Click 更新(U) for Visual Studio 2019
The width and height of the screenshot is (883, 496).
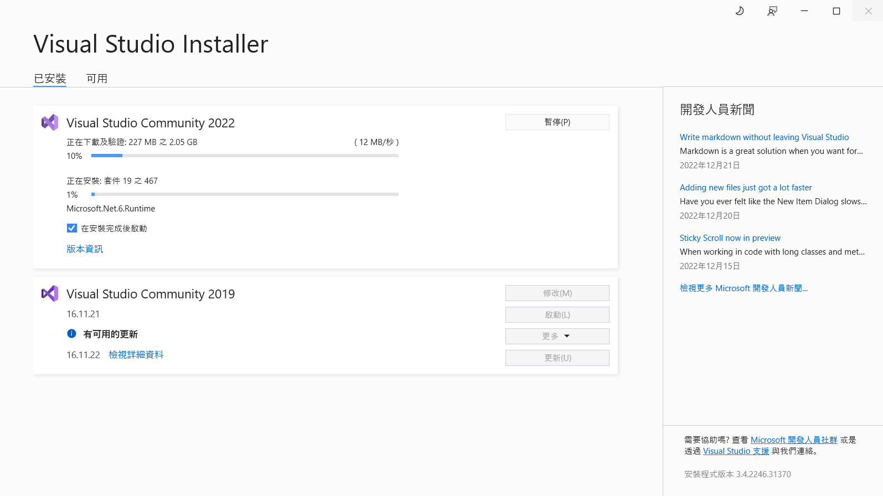[x=557, y=358]
